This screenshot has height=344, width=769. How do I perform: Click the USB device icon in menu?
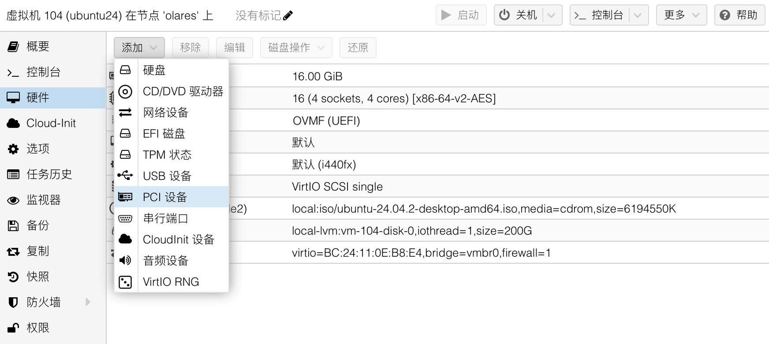click(x=125, y=176)
